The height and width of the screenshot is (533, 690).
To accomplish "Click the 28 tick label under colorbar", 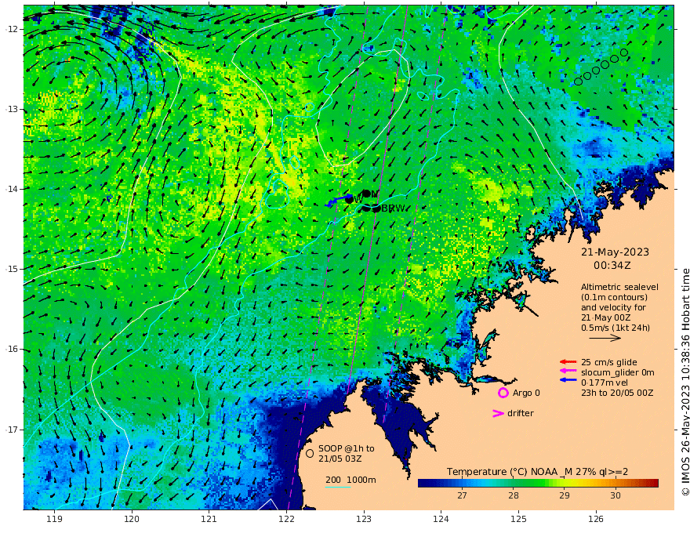I will (513, 495).
